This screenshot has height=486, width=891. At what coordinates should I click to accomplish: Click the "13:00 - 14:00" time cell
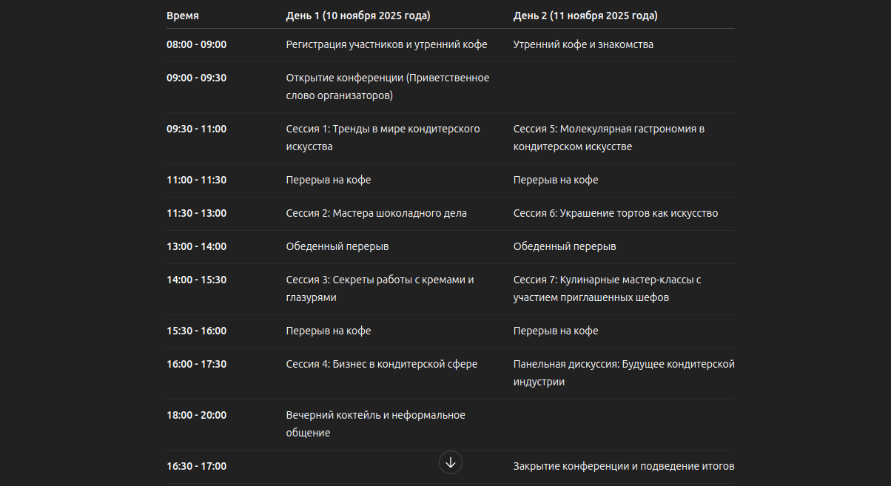[197, 246]
